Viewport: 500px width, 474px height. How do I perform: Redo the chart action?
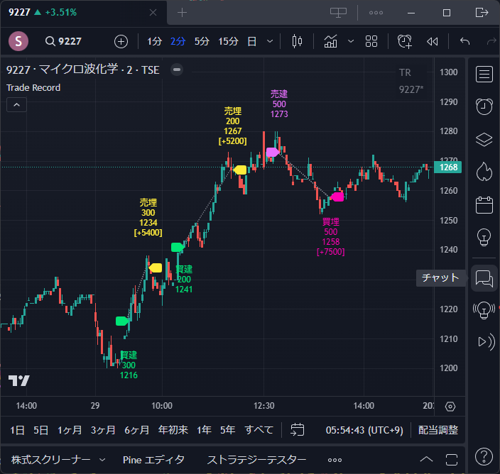point(491,41)
